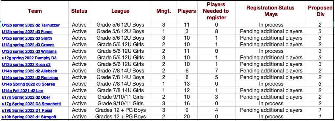Screen dimensions: 335x121
Task: Open the U12b spring 2022 d3 Funes link
Action: coord(27,32)
